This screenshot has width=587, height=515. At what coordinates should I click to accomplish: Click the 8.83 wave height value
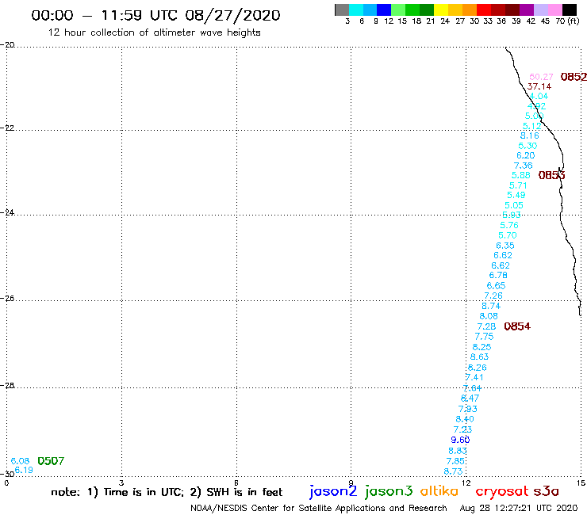tap(458, 451)
